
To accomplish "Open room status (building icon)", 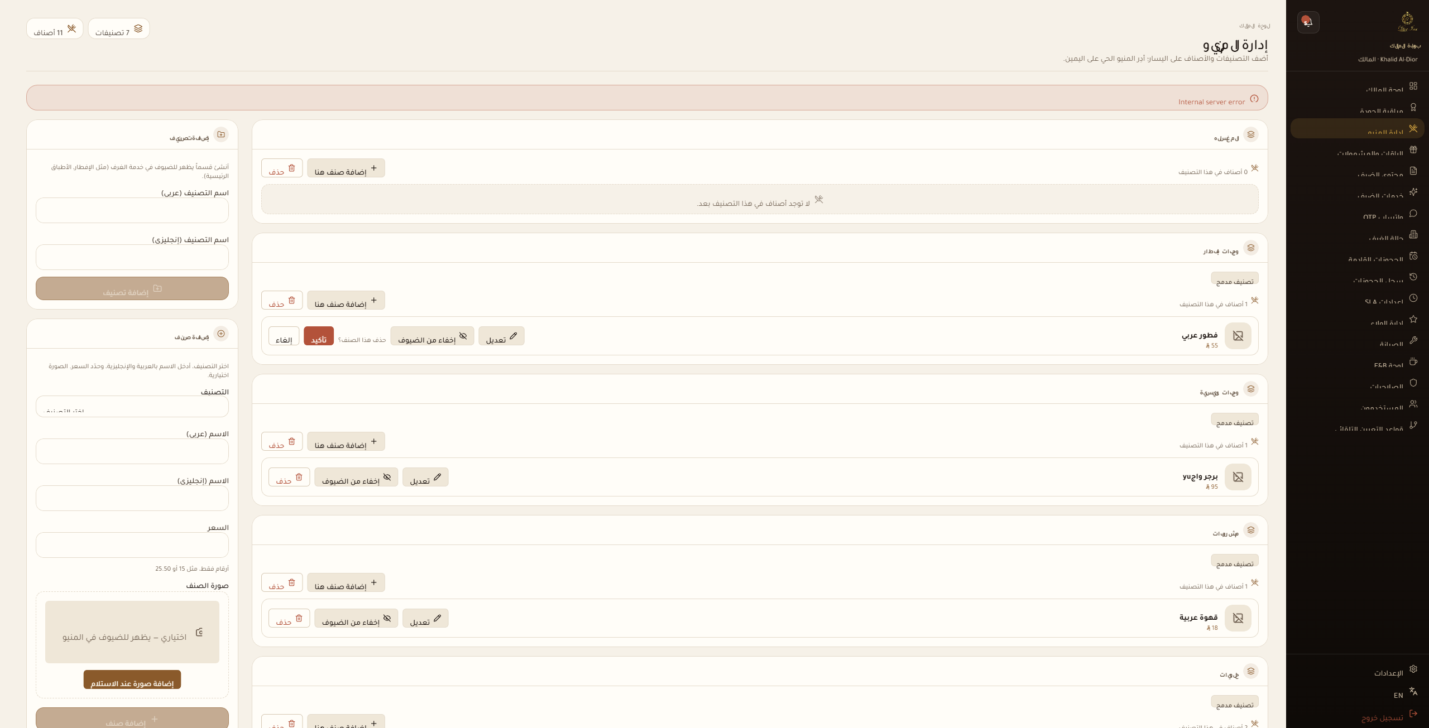I will pos(1358,234).
